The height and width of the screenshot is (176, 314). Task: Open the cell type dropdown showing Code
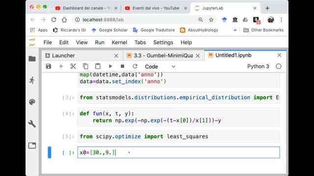pos(160,66)
